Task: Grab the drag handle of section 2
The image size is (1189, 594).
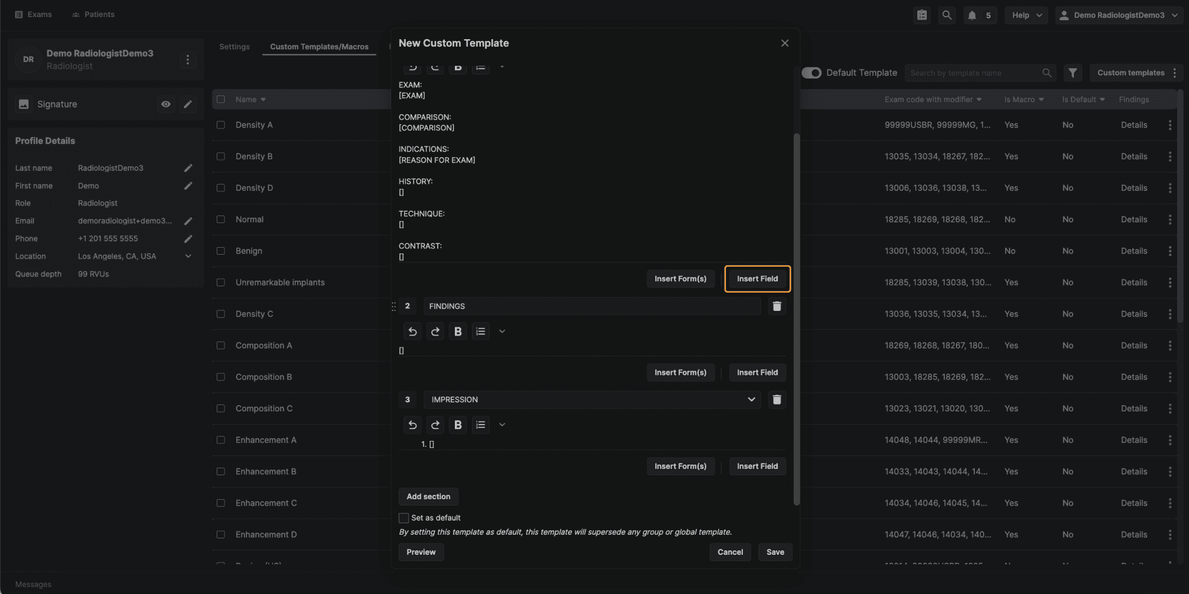Action: point(394,306)
